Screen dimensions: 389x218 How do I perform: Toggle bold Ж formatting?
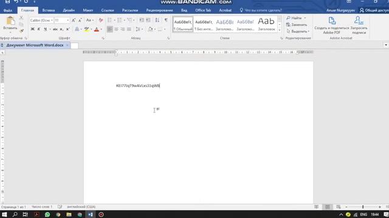[x=32, y=29]
